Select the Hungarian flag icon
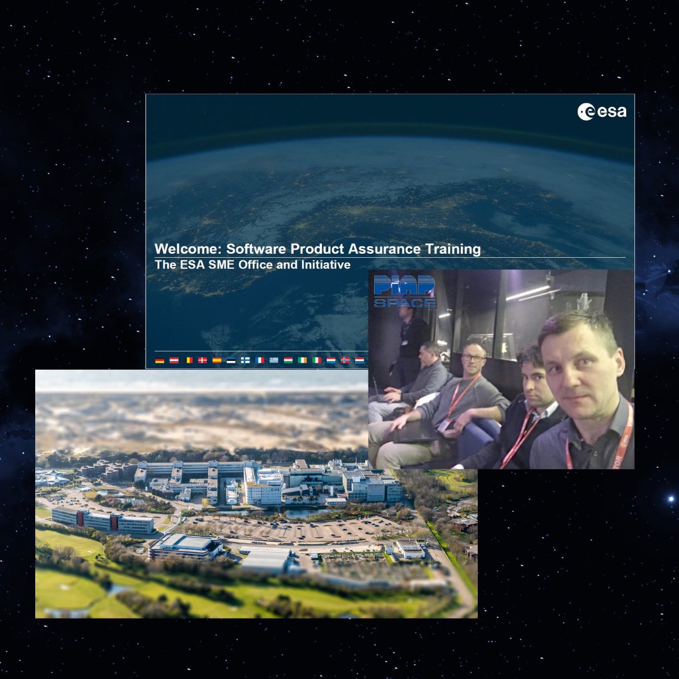 (289, 360)
